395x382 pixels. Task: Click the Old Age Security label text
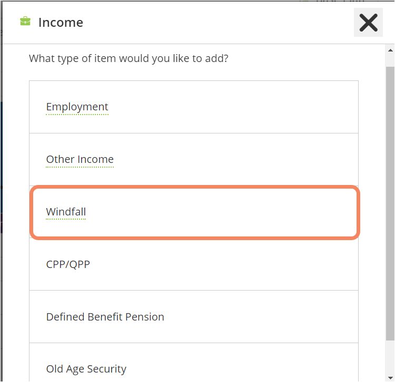(x=86, y=369)
